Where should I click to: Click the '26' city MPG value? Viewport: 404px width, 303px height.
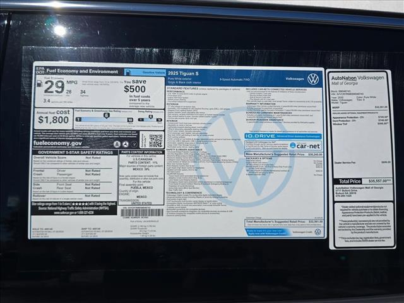pyautogui.click(x=69, y=92)
